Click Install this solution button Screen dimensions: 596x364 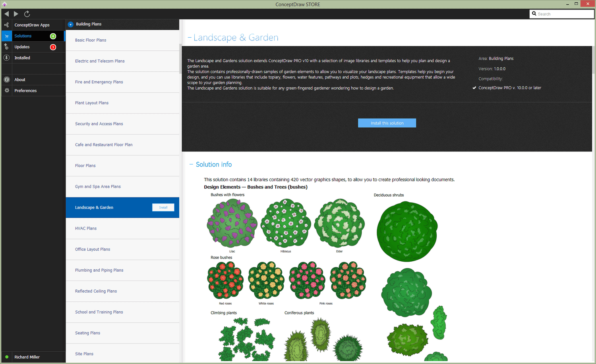tap(387, 123)
